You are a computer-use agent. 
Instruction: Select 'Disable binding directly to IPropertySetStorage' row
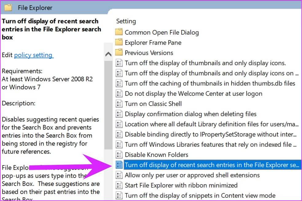210,134
